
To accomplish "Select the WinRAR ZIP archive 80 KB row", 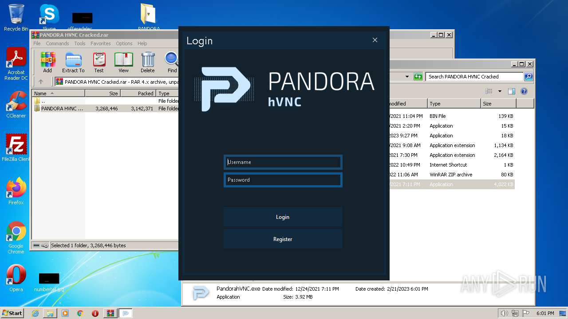I will point(452,175).
